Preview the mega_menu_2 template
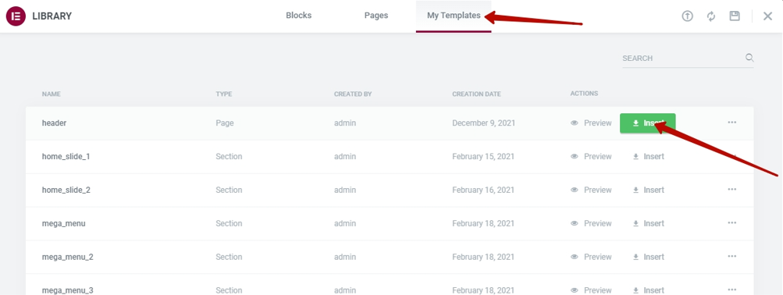This screenshot has height=295, width=783. point(591,257)
